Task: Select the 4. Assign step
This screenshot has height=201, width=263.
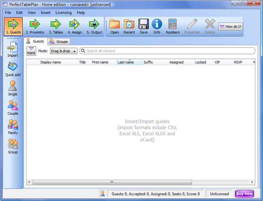Action: tap(75, 26)
